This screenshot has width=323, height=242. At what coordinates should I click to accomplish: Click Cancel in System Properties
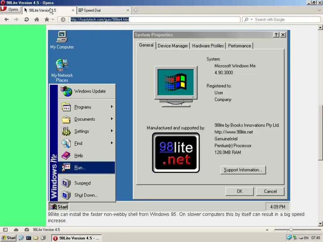tap(270, 191)
